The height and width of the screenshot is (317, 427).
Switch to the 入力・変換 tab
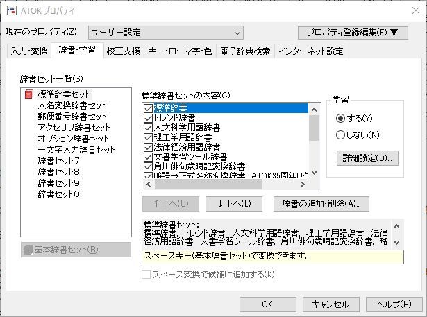[x=29, y=51]
